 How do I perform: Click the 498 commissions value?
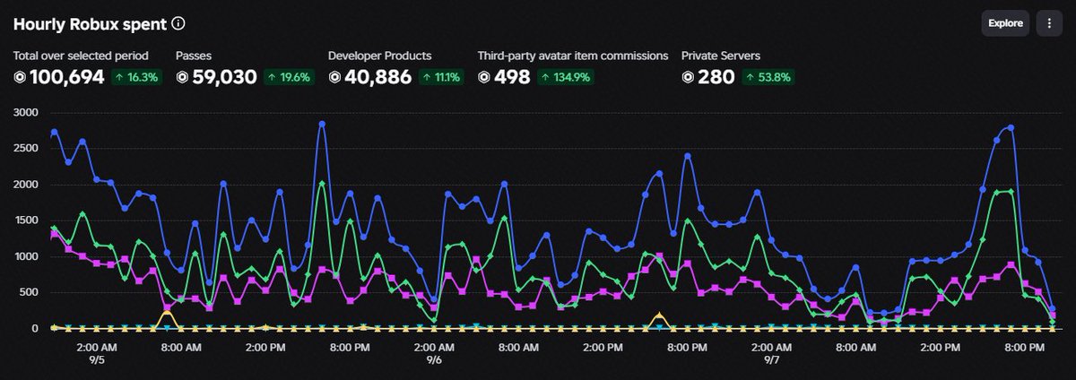(511, 78)
